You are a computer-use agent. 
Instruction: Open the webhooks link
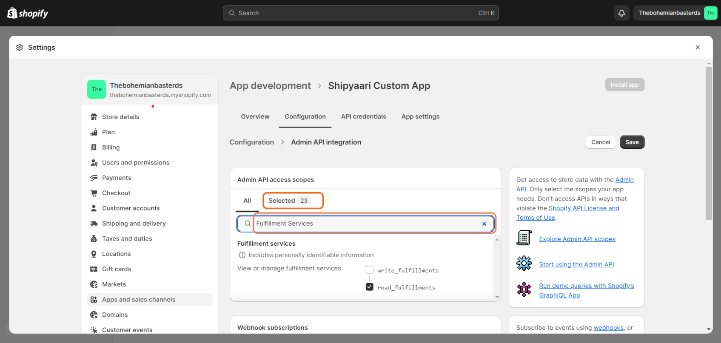[x=609, y=328]
